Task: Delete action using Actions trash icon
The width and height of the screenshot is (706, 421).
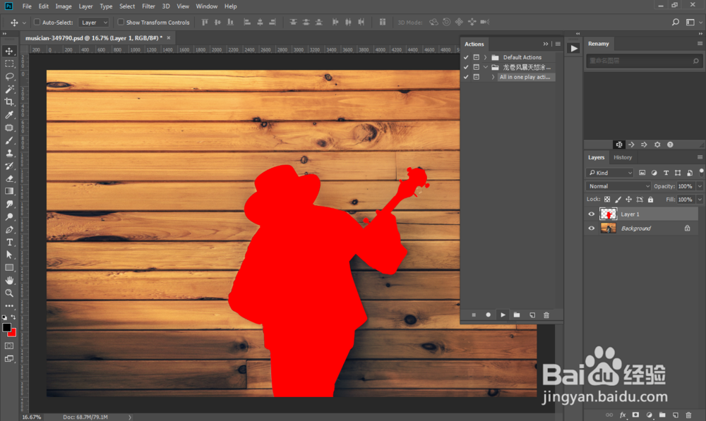Action: [546, 315]
